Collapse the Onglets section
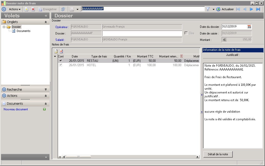Image resolution: width=265 pixels, height=166 pixels. coord(46,22)
